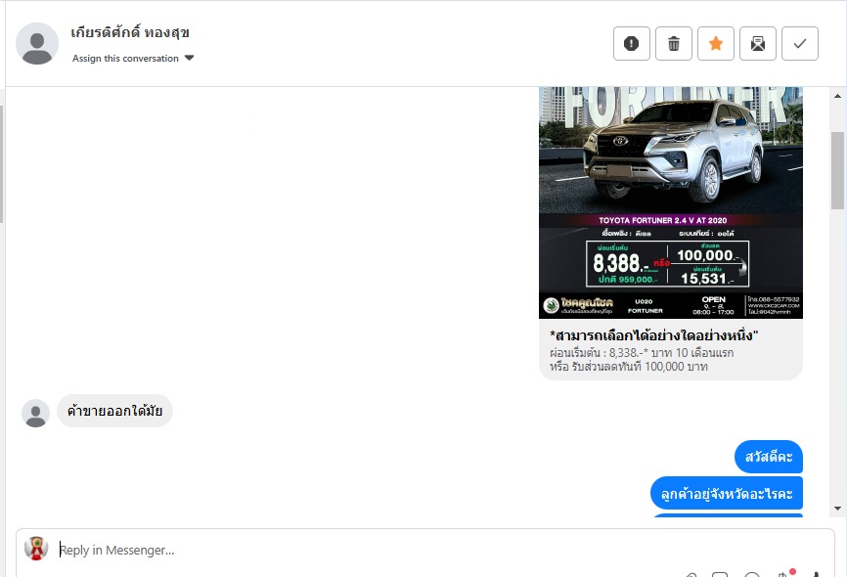Mark conversation done with the checkmark button

pyautogui.click(x=800, y=43)
